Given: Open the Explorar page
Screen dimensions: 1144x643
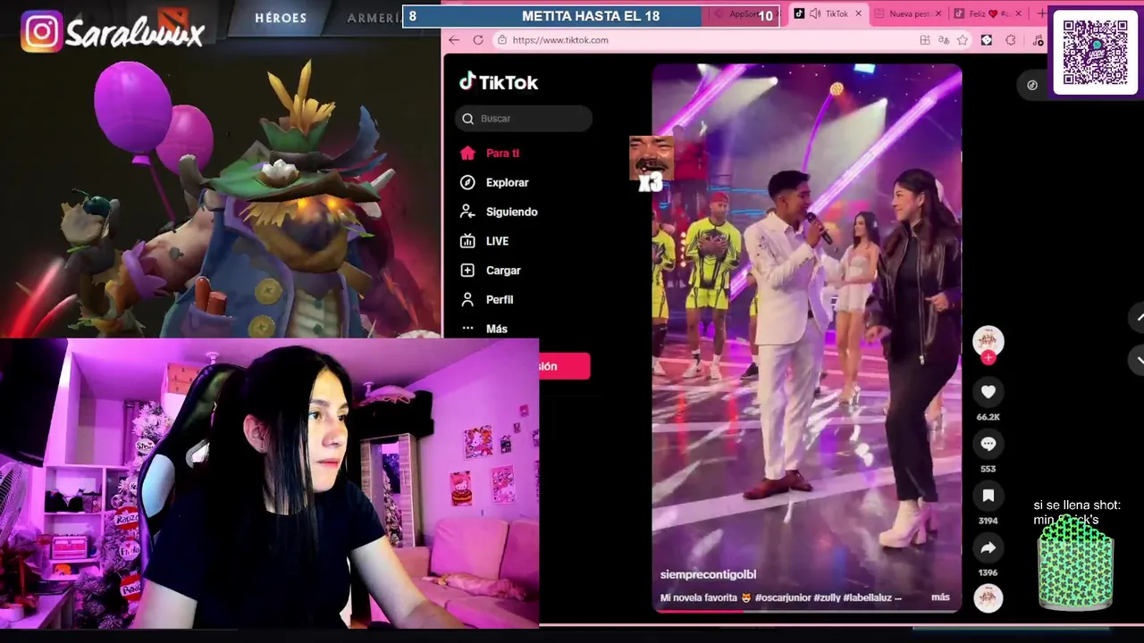Looking at the screenshot, I should [x=494, y=182].
